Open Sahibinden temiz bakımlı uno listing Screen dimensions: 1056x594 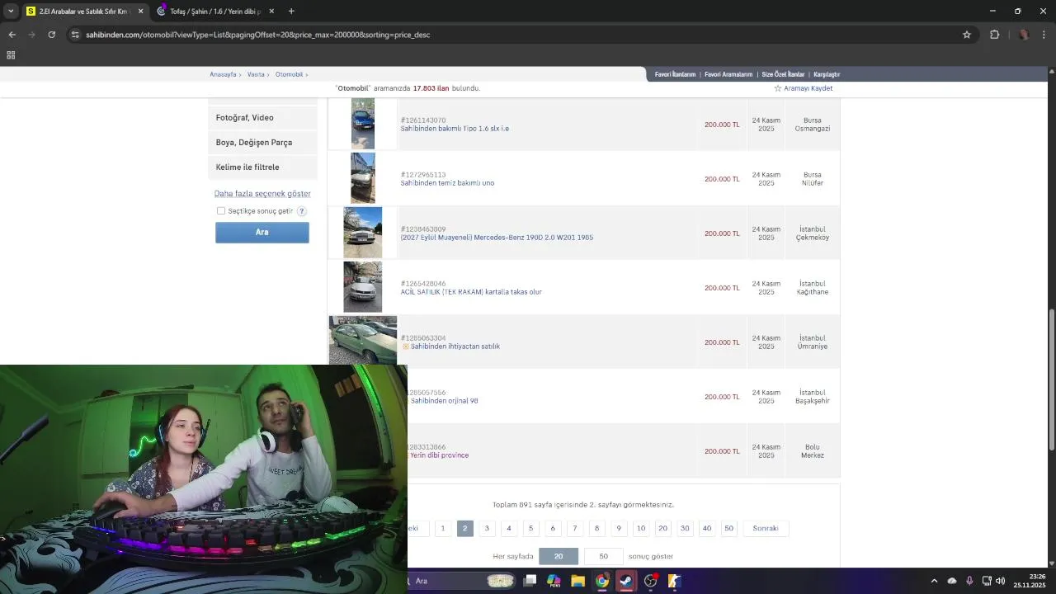coord(447,183)
